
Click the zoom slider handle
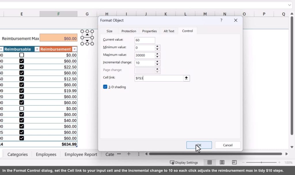[x=261, y=162]
